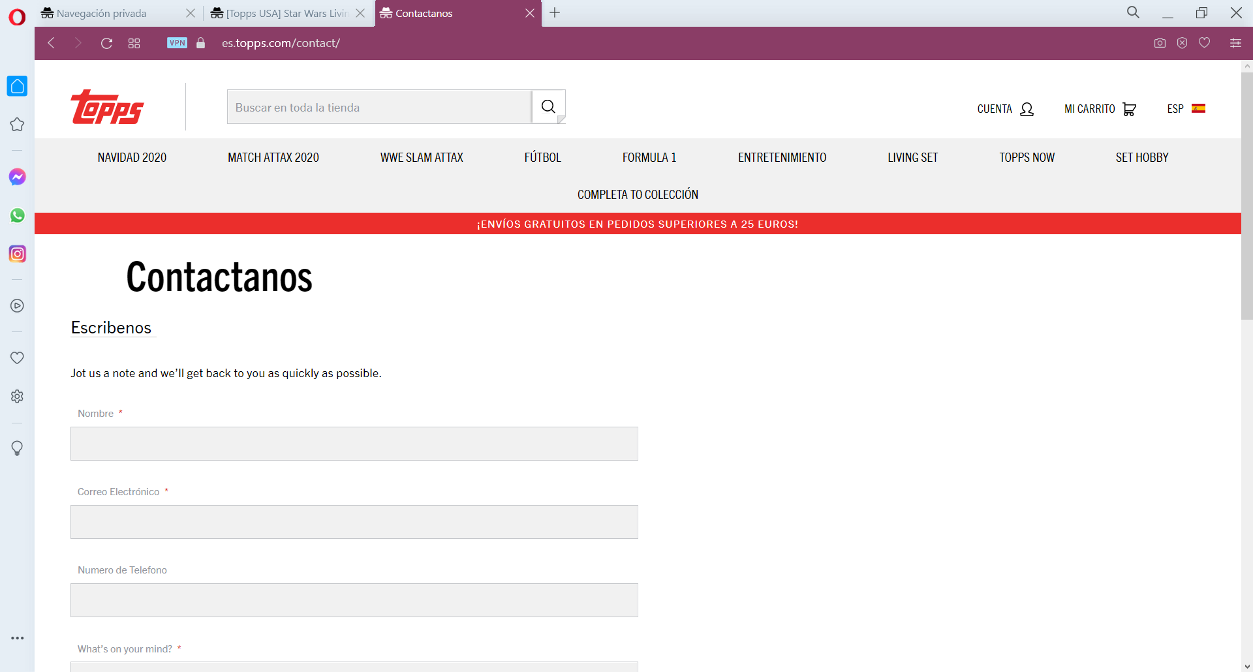Open sidebar Settings gear

pyautogui.click(x=17, y=397)
